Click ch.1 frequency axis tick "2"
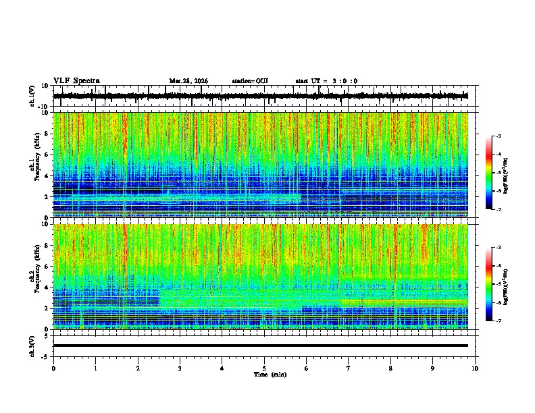 click(47, 197)
